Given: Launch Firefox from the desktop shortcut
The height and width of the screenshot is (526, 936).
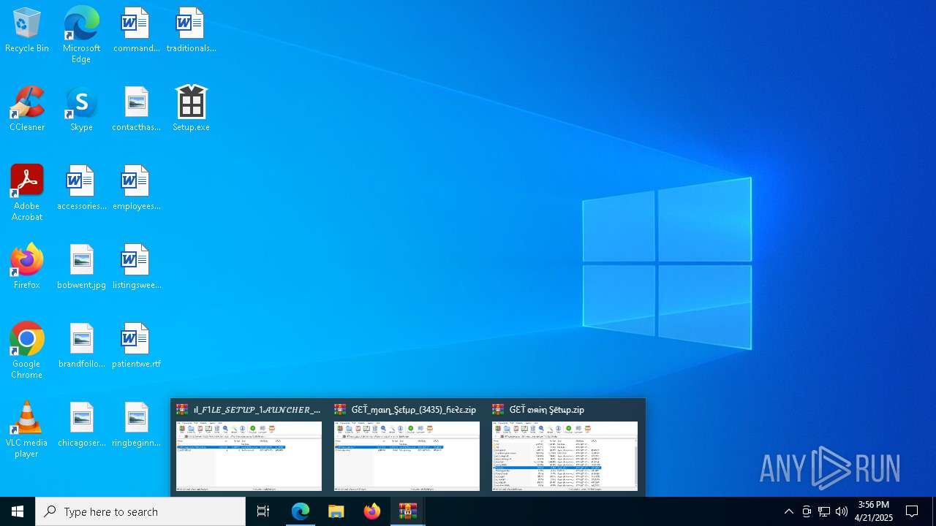Looking at the screenshot, I should pyautogui.click(x=27, y=267).
